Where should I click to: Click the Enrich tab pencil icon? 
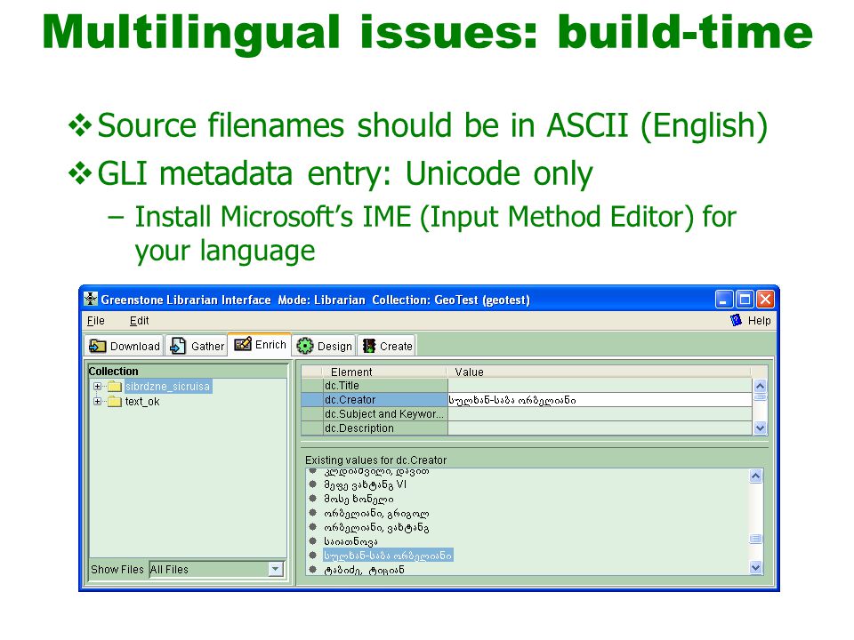(242, 344)
